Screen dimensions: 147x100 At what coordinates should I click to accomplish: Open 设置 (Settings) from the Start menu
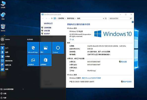tap(3, 93)
